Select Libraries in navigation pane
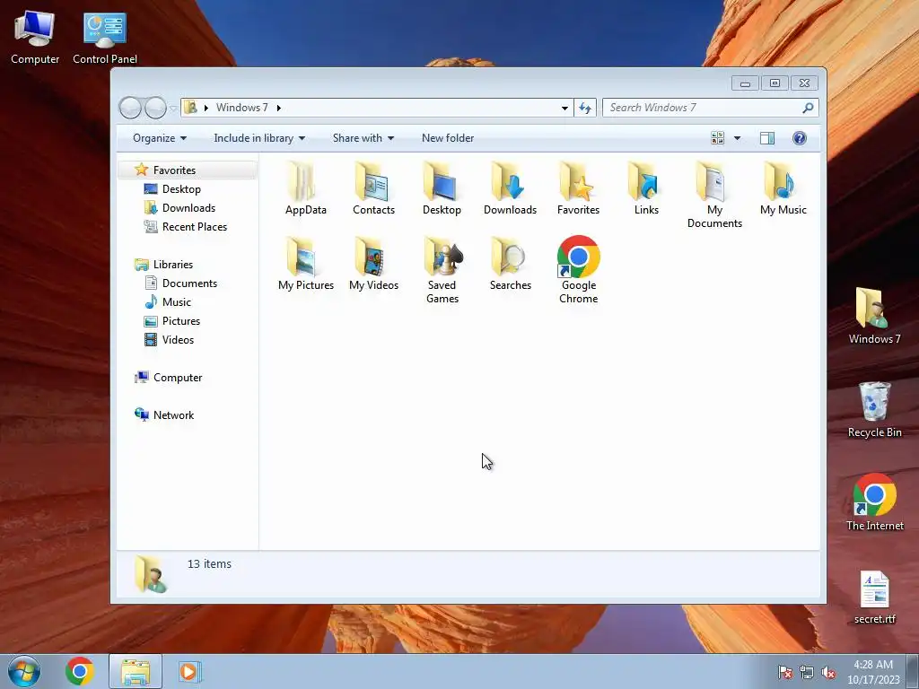This screenshot has width=919, height=689. tap(173, 265)
